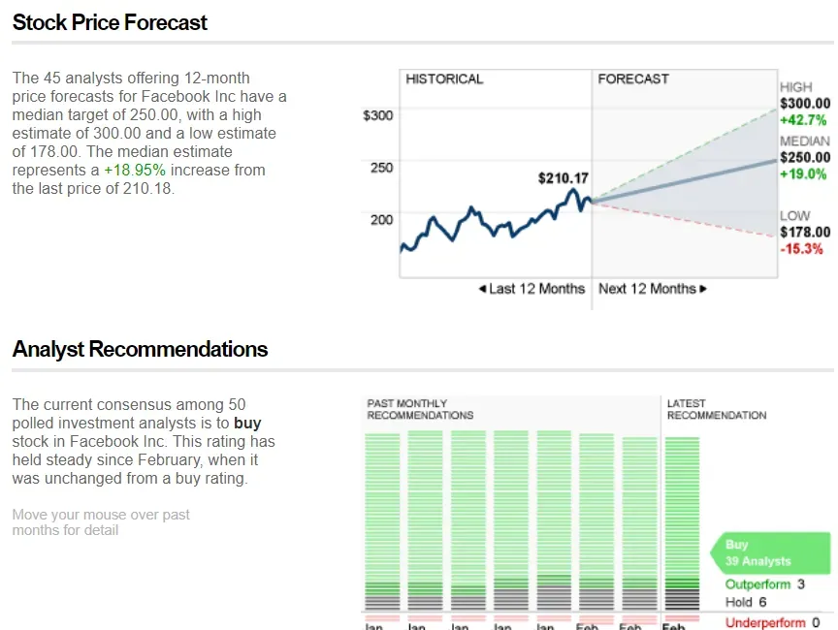Click the Latest Recommendation label
This screenshot has height=630, width=838.
pos(716,409)
